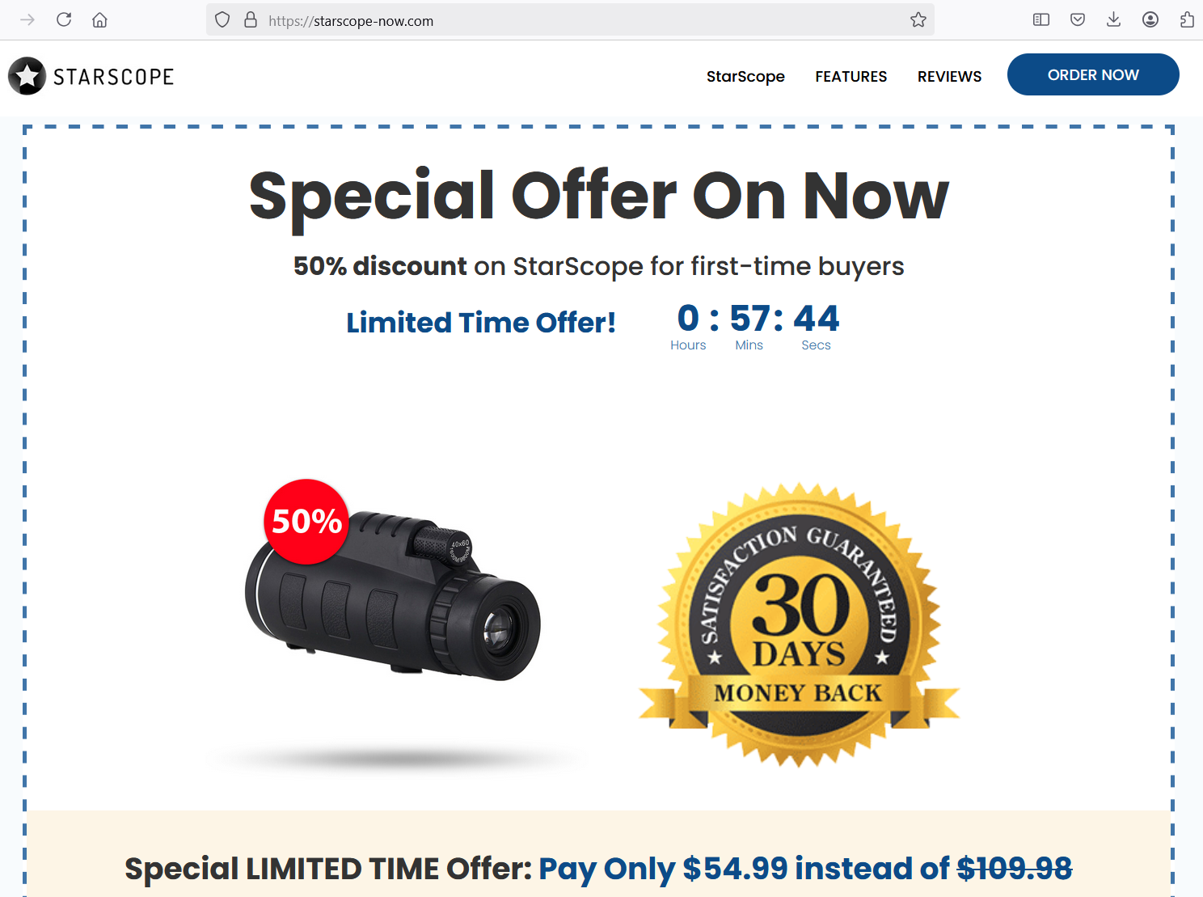This screenshot has width=1203, height=897.
Task: Click the browser forward arrow
Action: click(27, 19)
